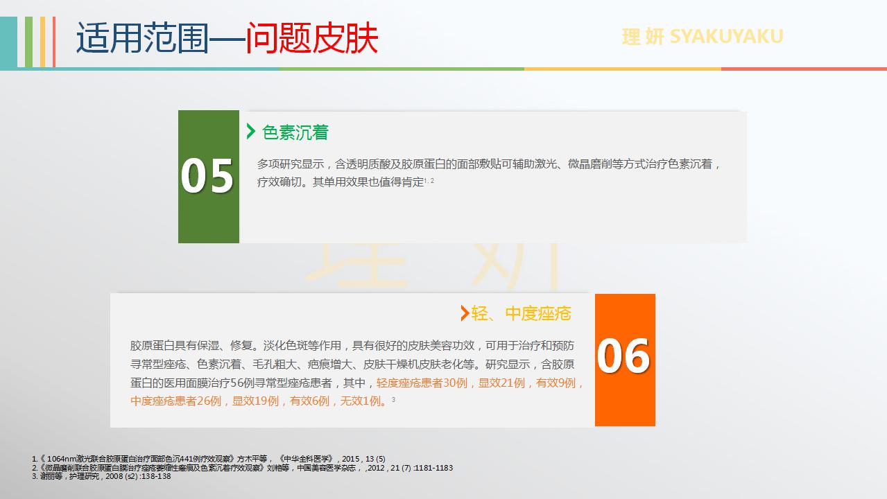This screenshot has height=499, width=887.
Task: Click footnote 1 about 1064nm激光
Action: click(208, 459)
